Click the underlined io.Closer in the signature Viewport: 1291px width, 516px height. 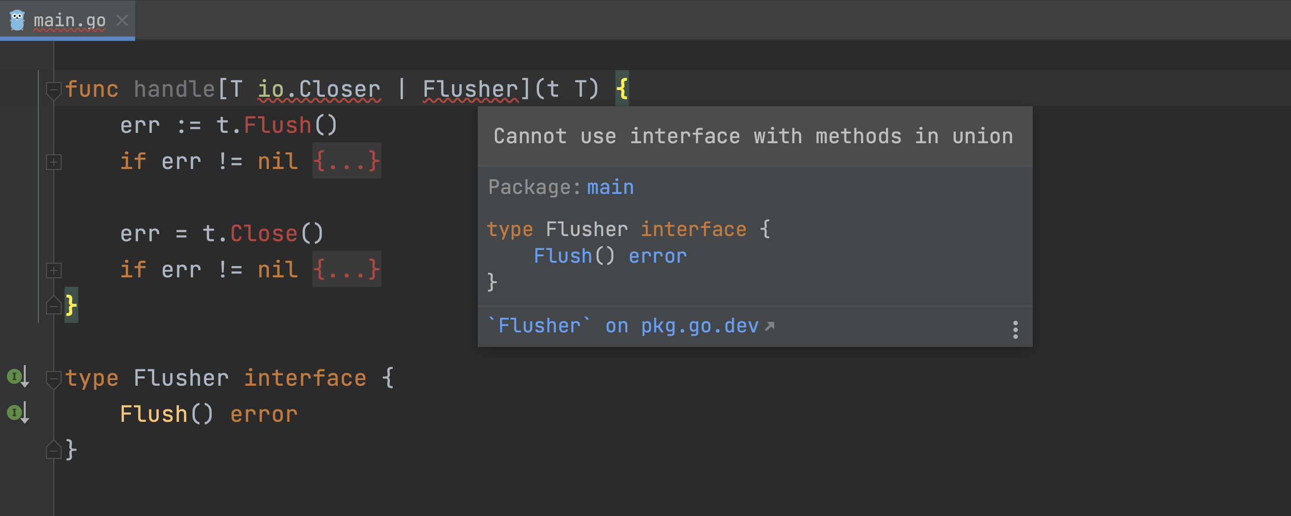click(319, 90)
